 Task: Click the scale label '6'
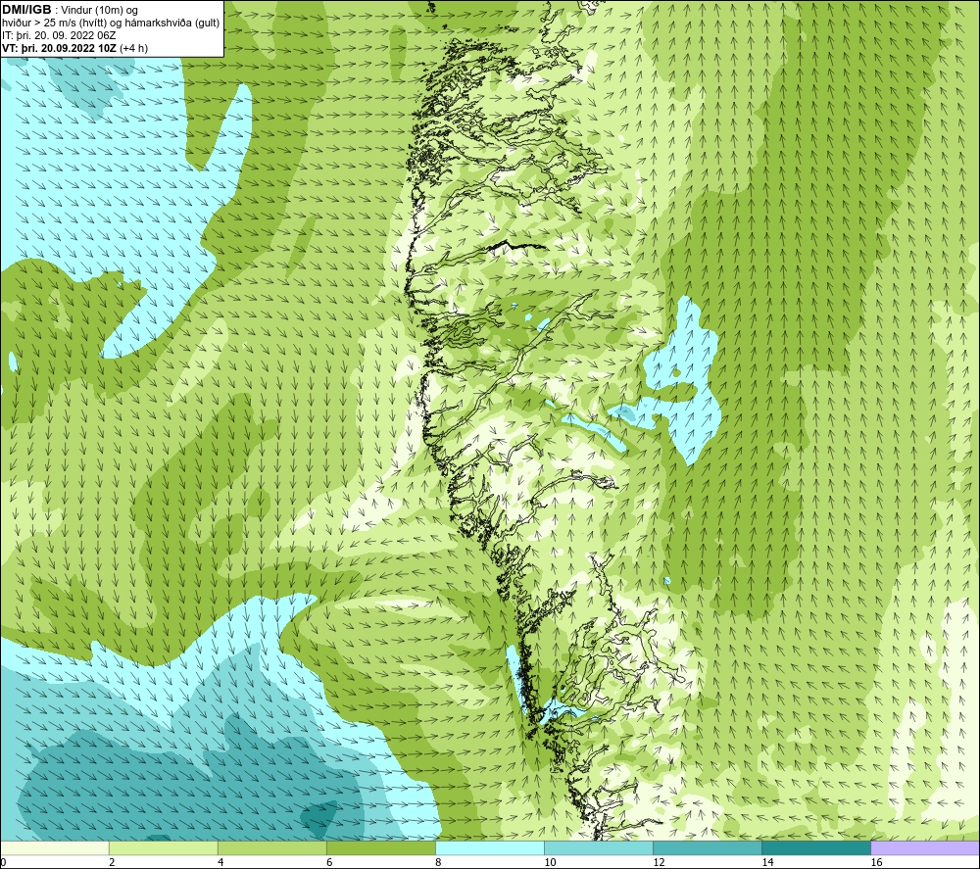click(329, 862)
